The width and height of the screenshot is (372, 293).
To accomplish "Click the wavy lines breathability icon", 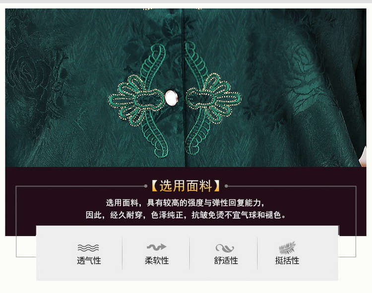I will click(x=88, y=248).
